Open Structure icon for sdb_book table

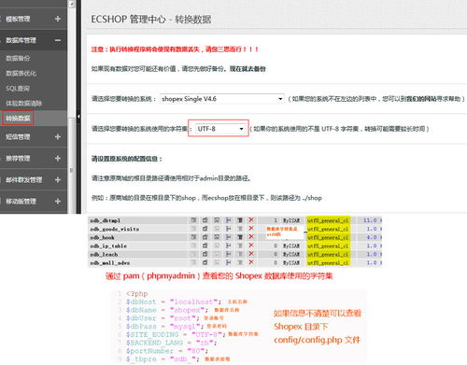click(x=205, y=237)
